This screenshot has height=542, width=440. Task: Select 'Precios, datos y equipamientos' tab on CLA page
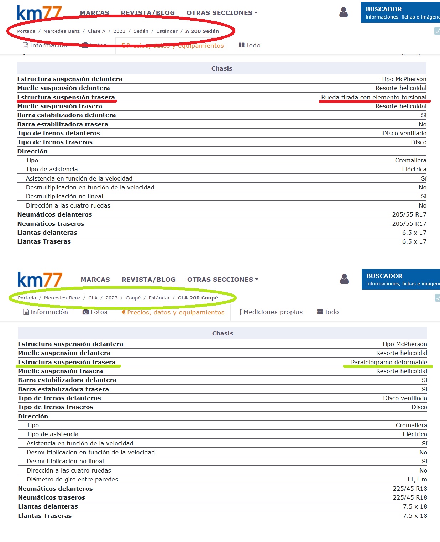173,312
